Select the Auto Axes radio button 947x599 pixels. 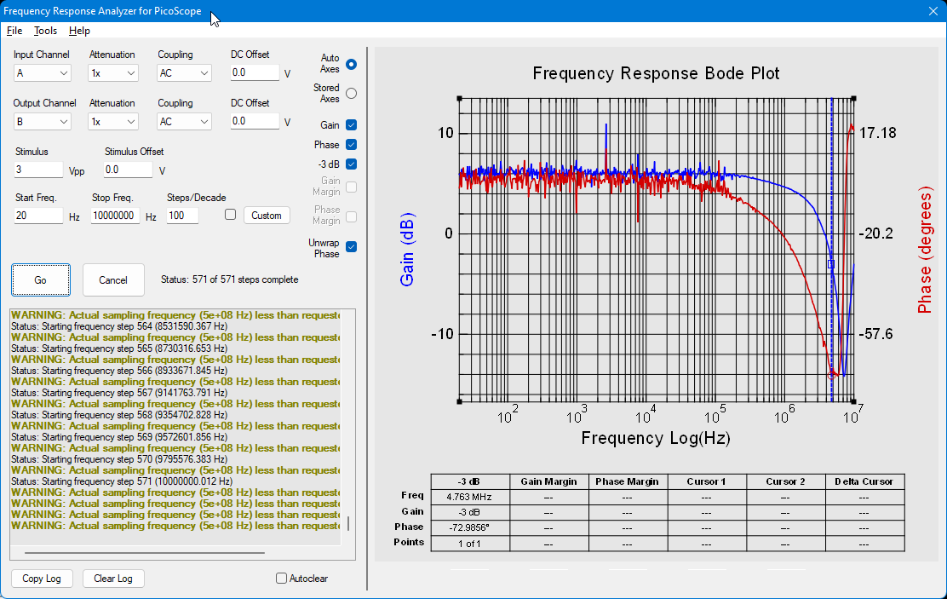tap(351, 64)
